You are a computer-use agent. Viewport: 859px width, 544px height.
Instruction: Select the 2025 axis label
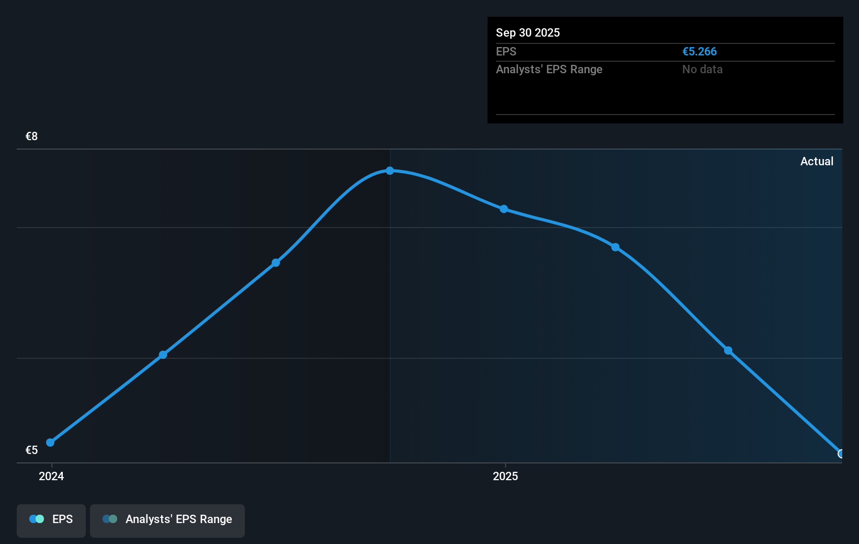pos(505,476)
